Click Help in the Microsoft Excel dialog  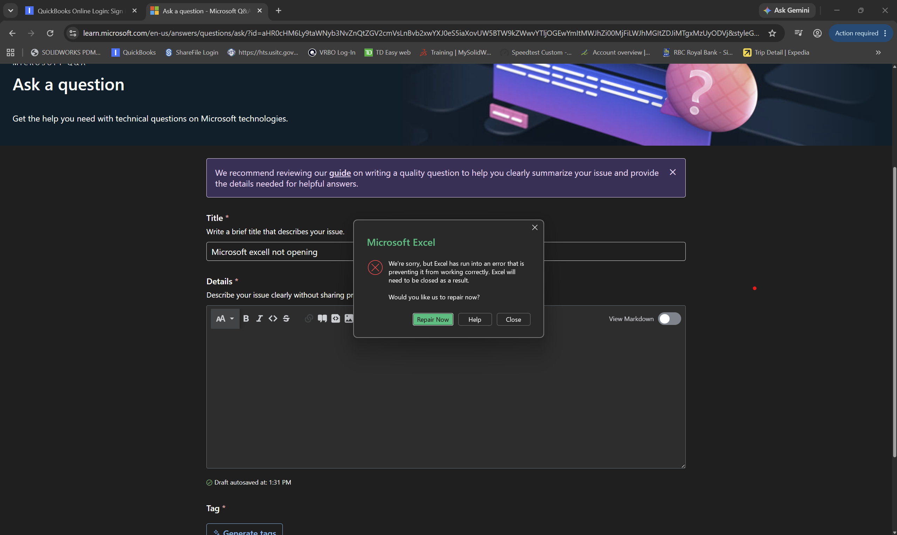[475, 319]
